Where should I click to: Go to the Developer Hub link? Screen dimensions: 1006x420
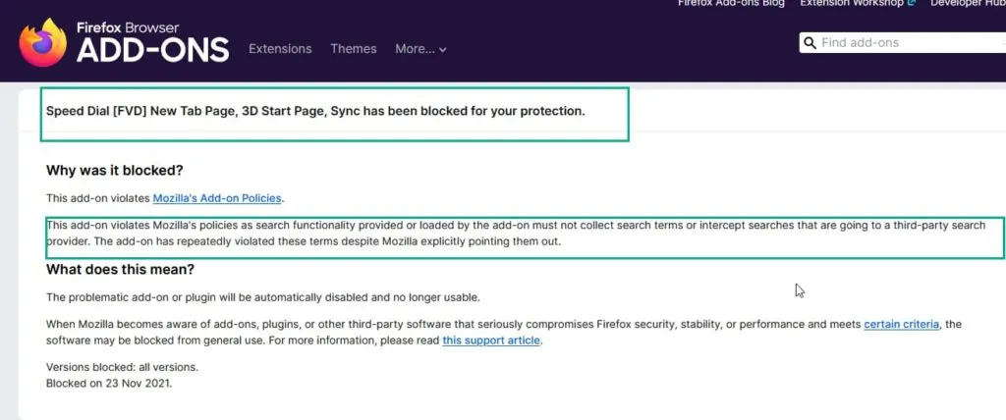tap(968, 3)
